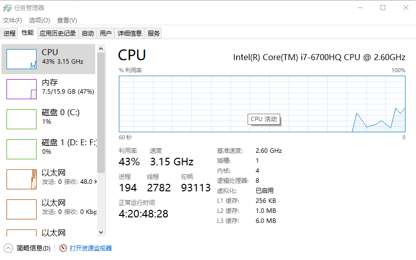Open the 磁盘 1 (D: E: F:) graph

point(22,149)
